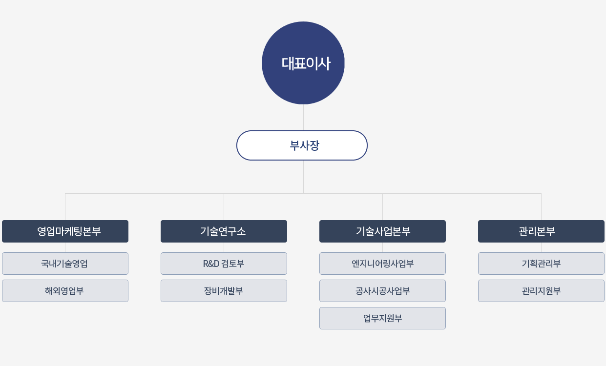Image resolution: width=606 pixels, height=366 pixels.
Task: Open the 엔지니어링사업부 department box
Action: (x=382, y=264)
